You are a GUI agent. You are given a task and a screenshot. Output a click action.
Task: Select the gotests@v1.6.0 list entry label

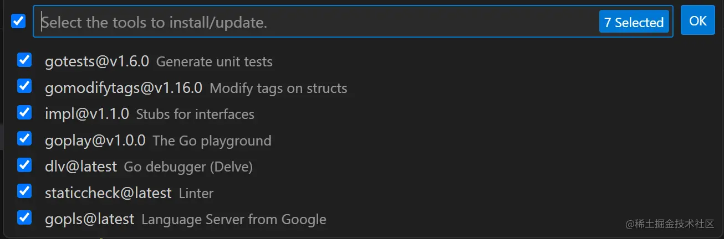(96, 61)
